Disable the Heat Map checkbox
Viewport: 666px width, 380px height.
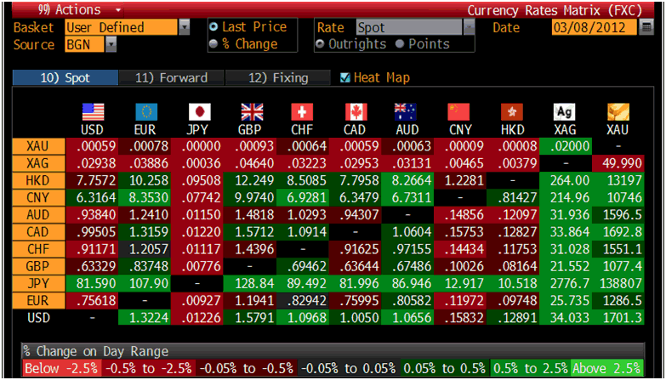[344, 78]
